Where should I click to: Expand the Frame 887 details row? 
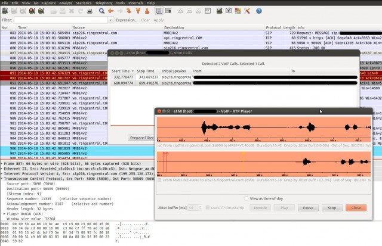[2, 164]
